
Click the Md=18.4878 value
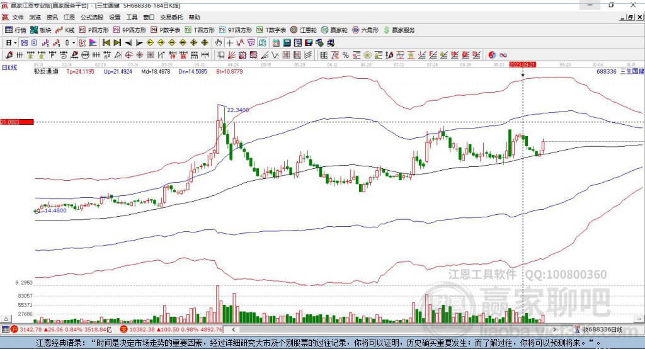click(x=156, y=71)
